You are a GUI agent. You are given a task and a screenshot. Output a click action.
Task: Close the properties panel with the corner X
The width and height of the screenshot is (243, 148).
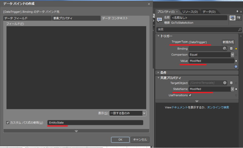pyautogui.click(x=241, y=12)
